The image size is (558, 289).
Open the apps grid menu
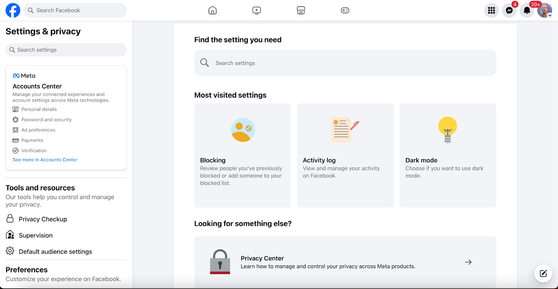pyautogui.click(x=491, y=10)
